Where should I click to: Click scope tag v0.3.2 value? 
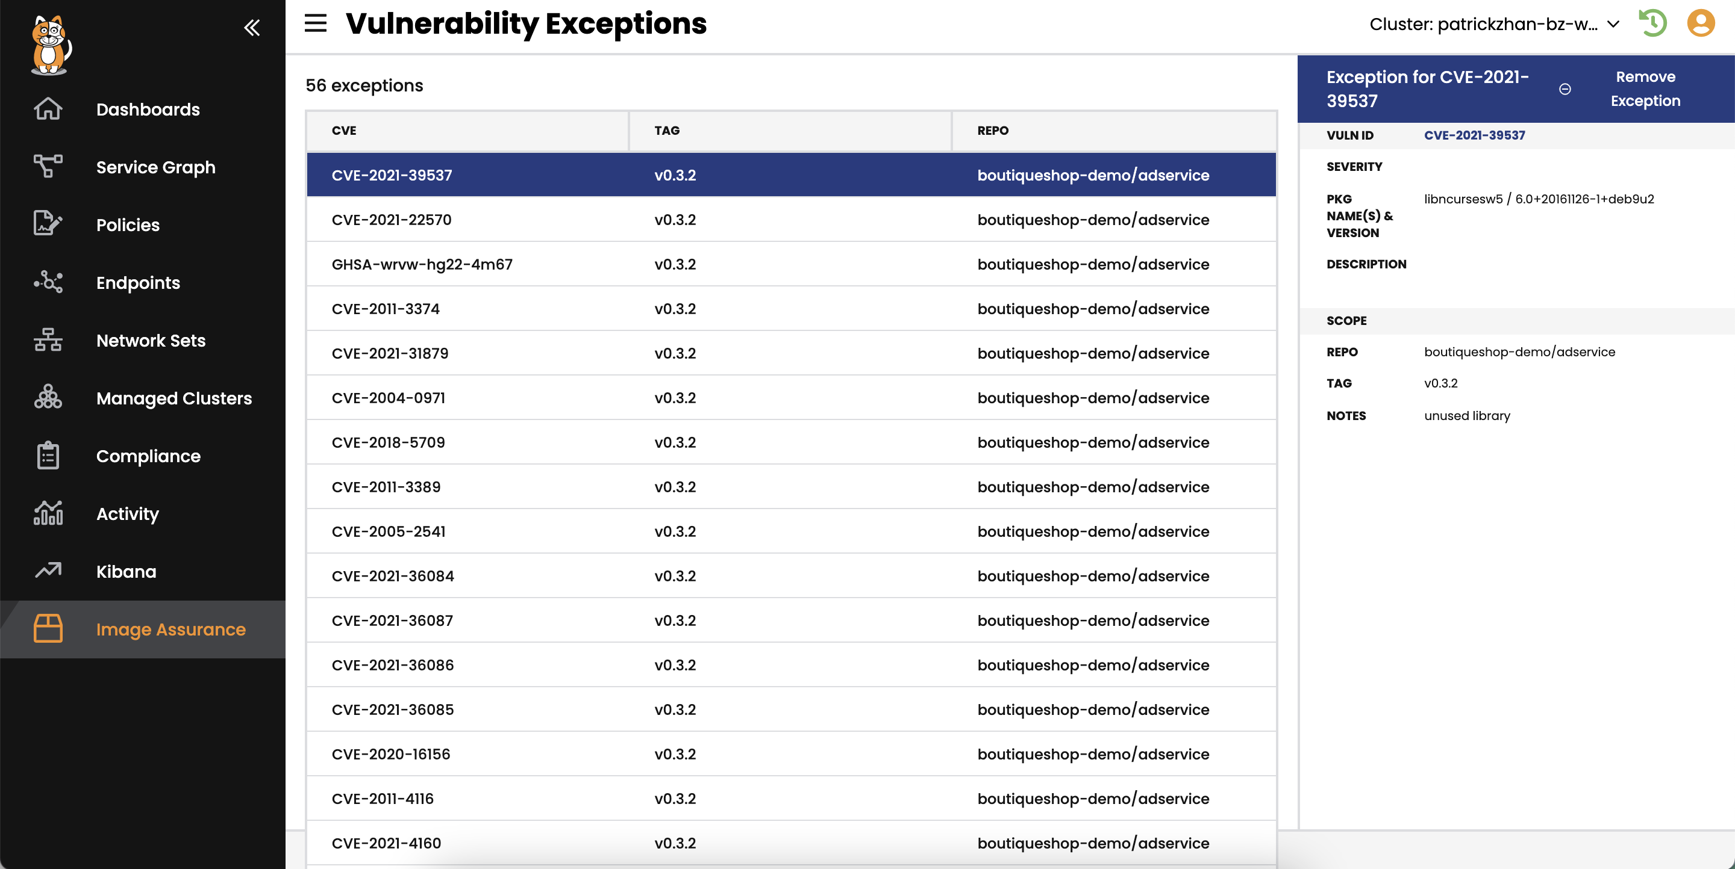[x=1440, y=383]
